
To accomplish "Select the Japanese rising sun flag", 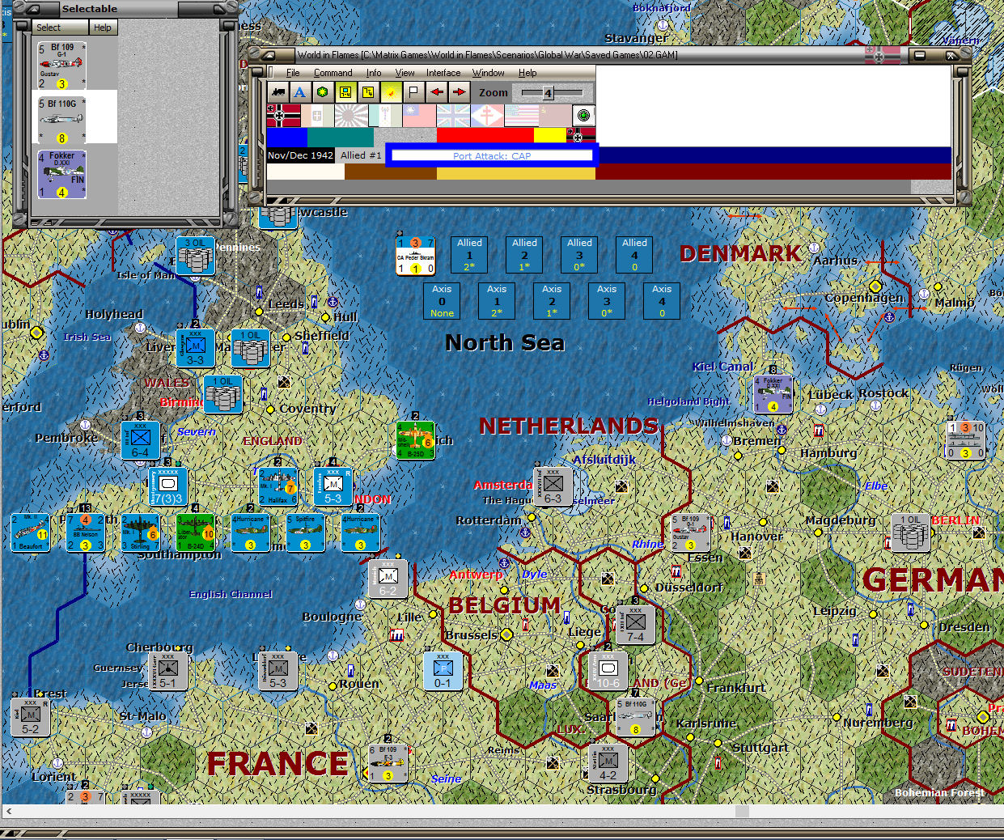I will click(351, 116).
